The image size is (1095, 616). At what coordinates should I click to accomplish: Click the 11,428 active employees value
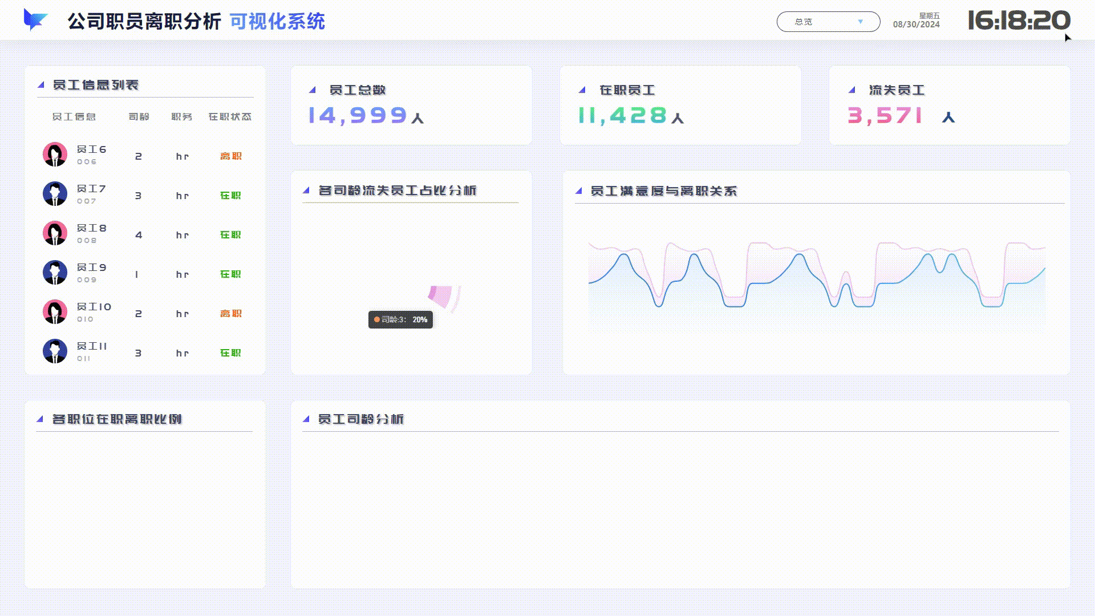pyautogui.click(x=622, y=116)
